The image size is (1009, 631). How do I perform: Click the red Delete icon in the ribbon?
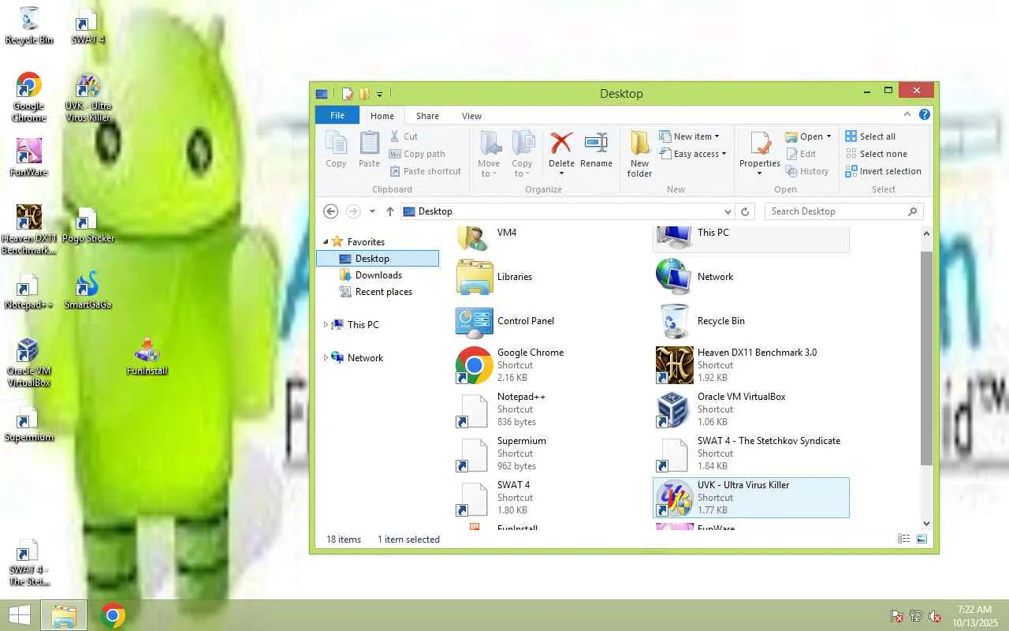[x=561, y=143]
